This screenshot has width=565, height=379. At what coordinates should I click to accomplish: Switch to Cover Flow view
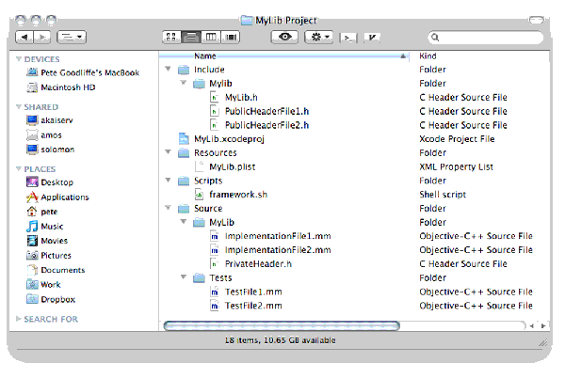point(231,37)
